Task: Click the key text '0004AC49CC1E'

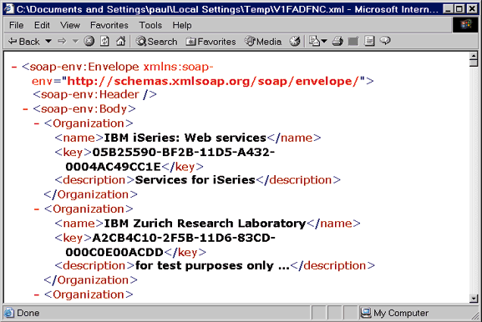Action: click(x=113, y=167)
